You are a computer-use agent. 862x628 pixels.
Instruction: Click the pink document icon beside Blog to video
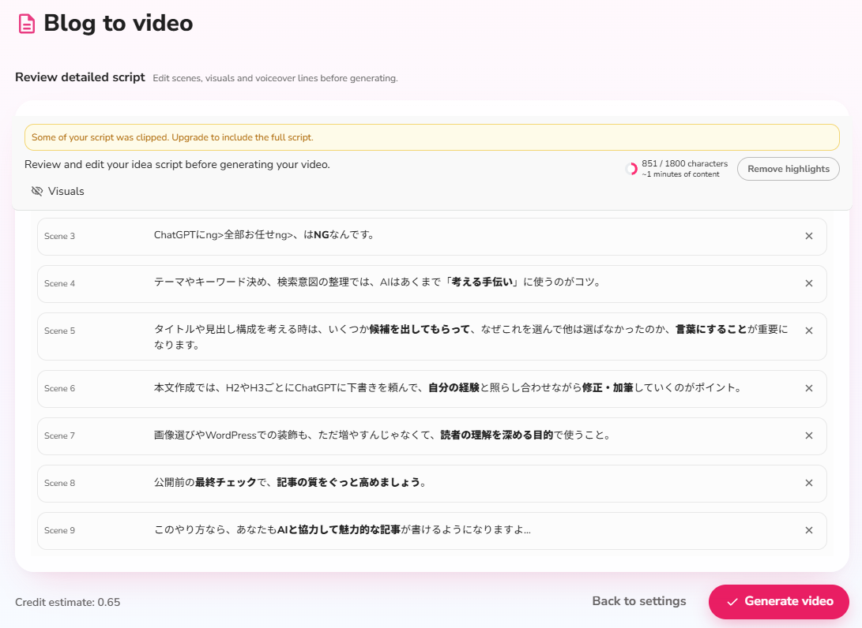(26, 24)
